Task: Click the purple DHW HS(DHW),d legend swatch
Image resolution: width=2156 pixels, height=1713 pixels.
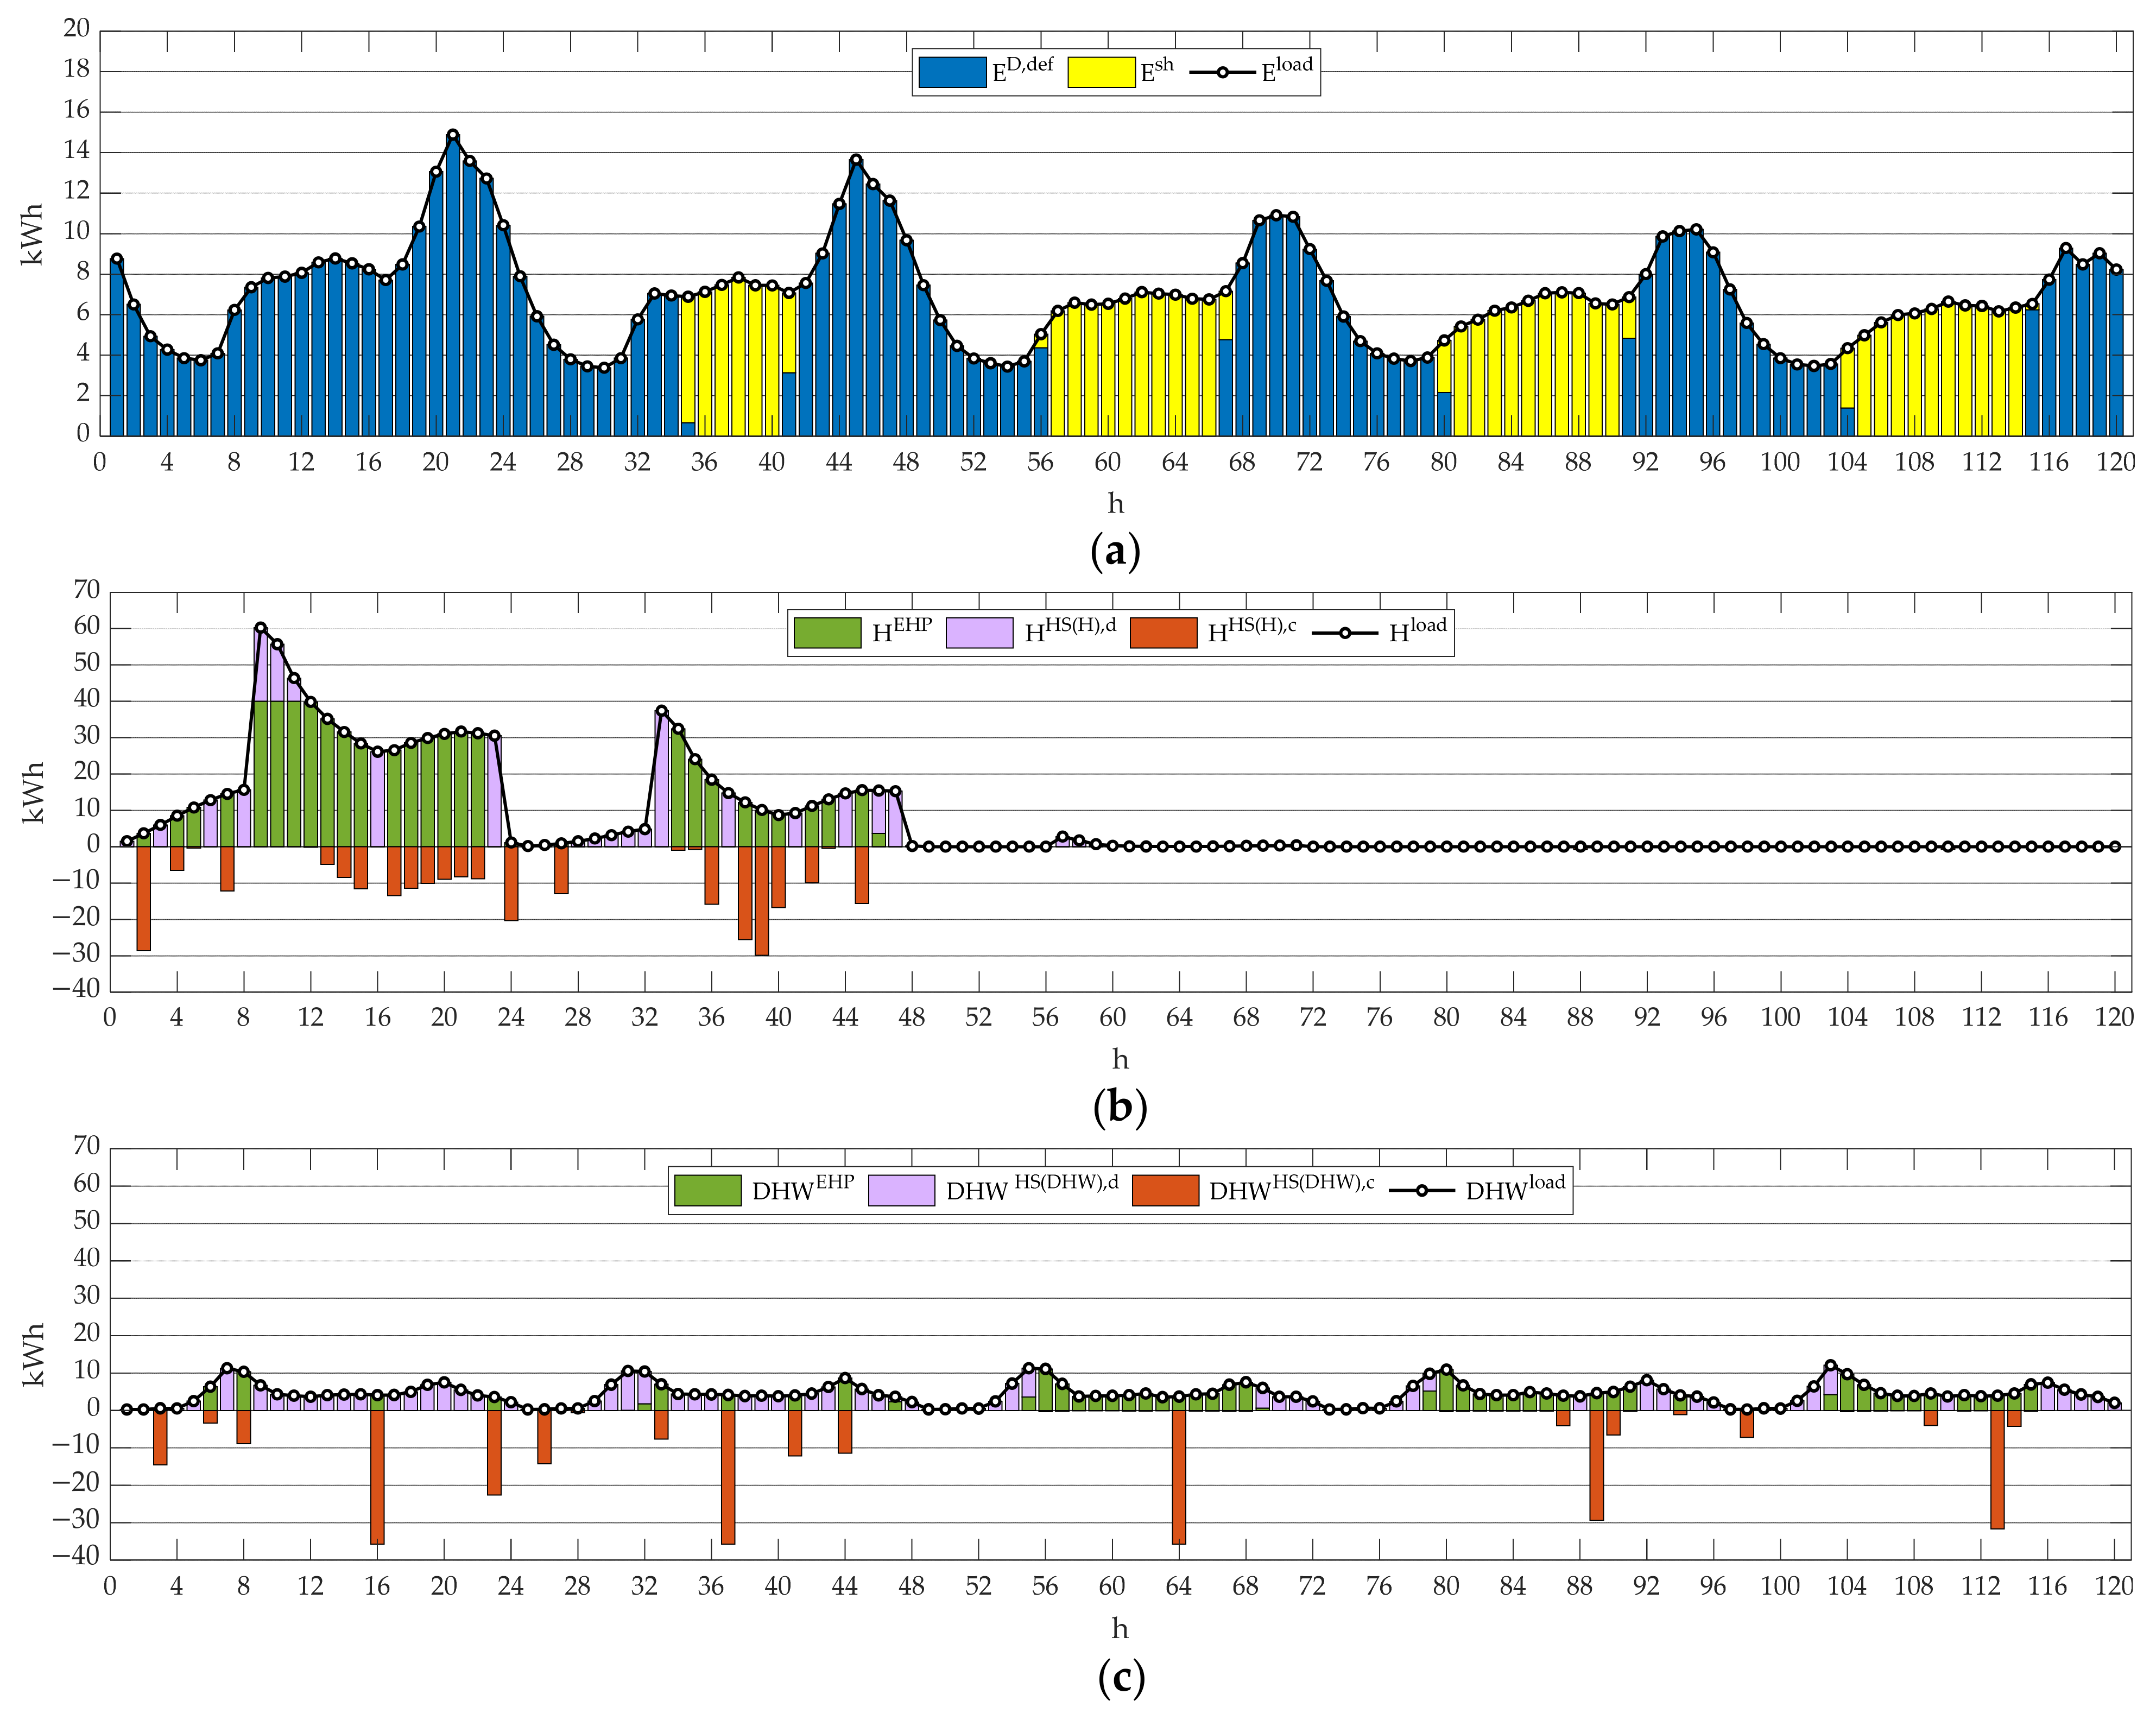Action: [901, 1190]
